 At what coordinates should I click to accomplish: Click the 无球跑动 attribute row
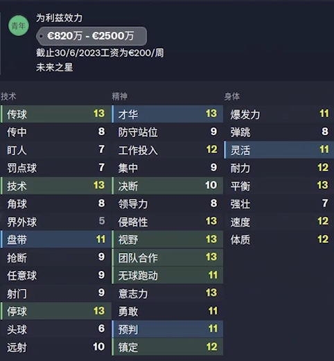tap(168, 275)
